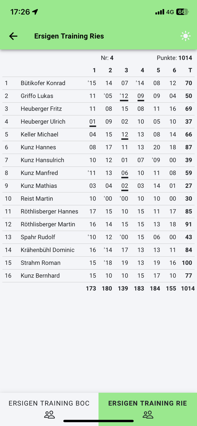
Task: Click Röthlisberger Martin's name
Action: point(48,224)
